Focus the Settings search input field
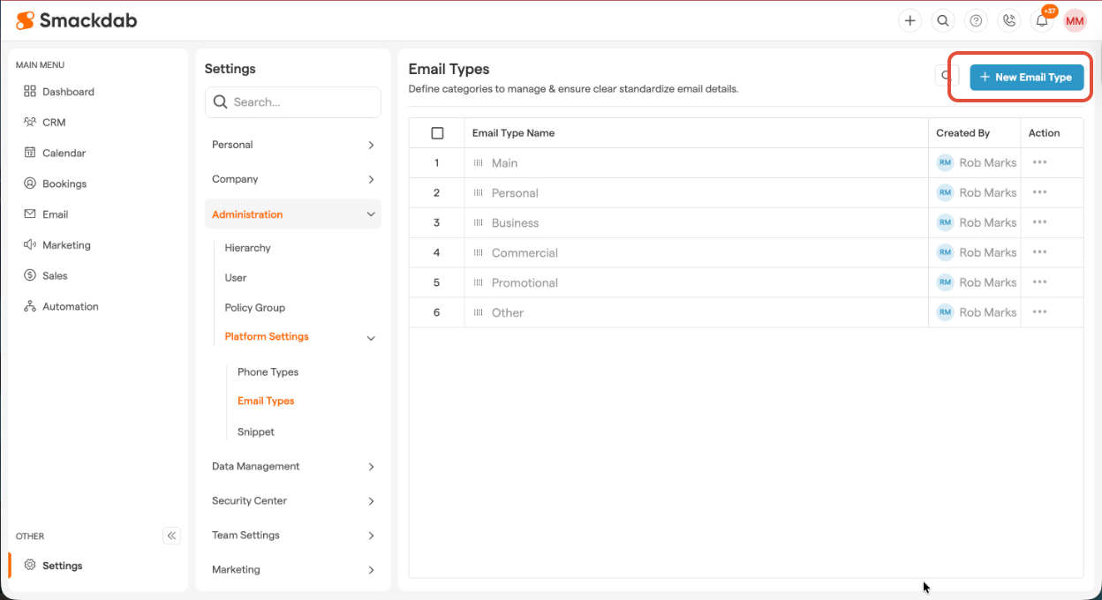 pyautogui.click(x=302, y=102)
